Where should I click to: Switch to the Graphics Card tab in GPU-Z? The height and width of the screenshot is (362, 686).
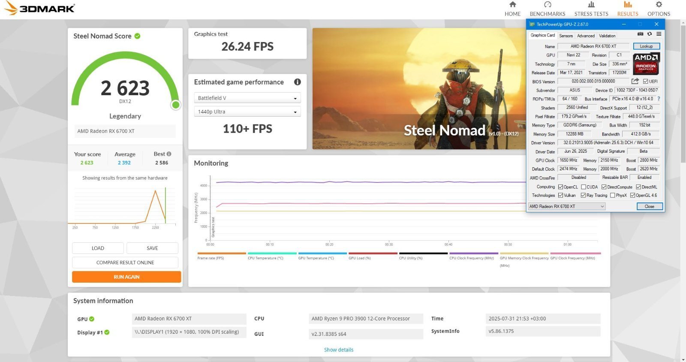tap(543, 35)
